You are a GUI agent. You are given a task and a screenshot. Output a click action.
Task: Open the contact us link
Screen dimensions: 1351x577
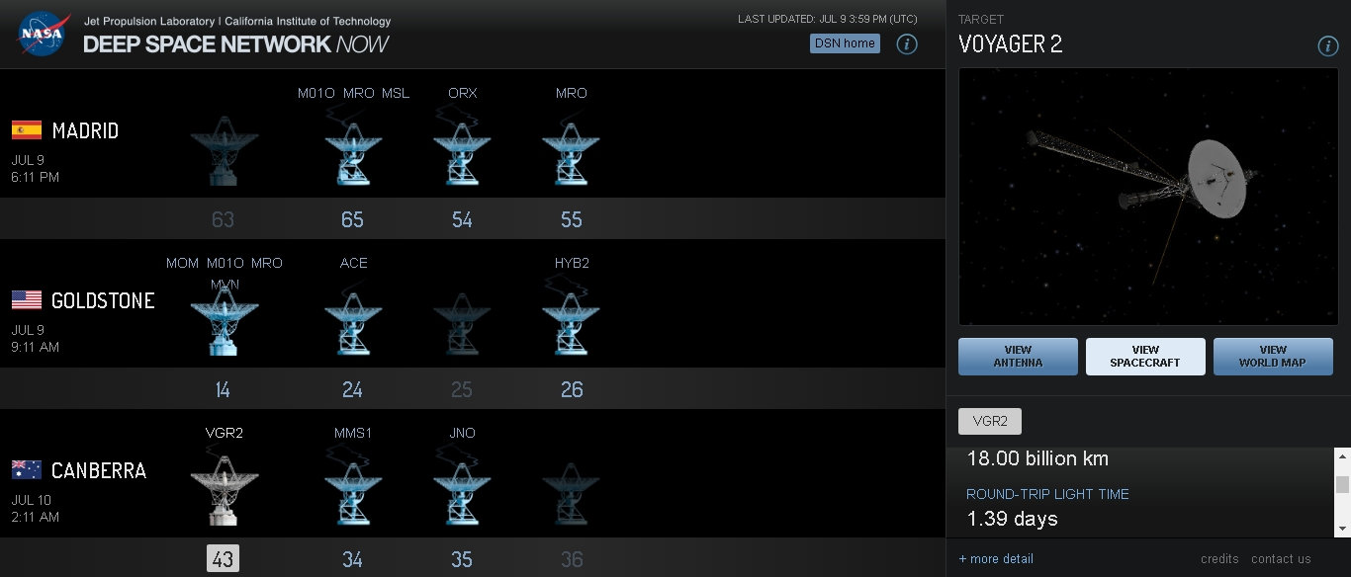tap(1281, 559)
